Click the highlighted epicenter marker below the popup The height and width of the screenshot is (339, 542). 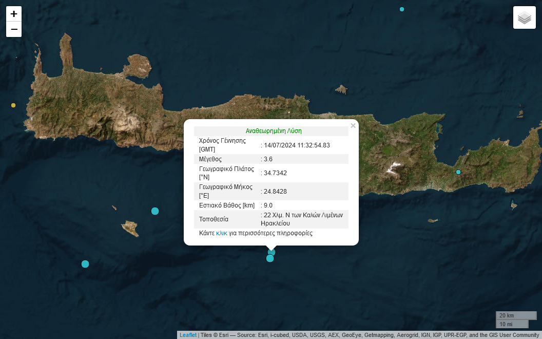[271, 252]
